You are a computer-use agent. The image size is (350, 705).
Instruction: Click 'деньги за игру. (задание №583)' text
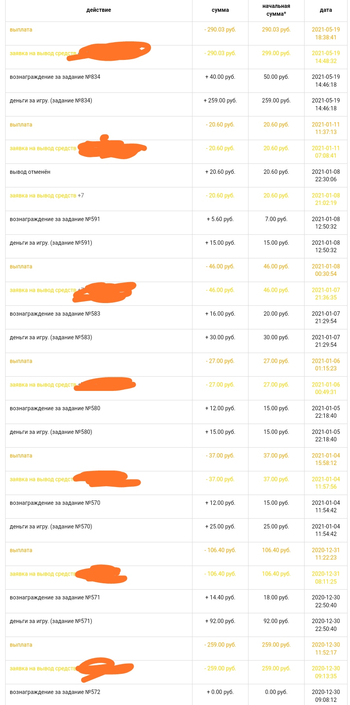[x=51, y=337]
